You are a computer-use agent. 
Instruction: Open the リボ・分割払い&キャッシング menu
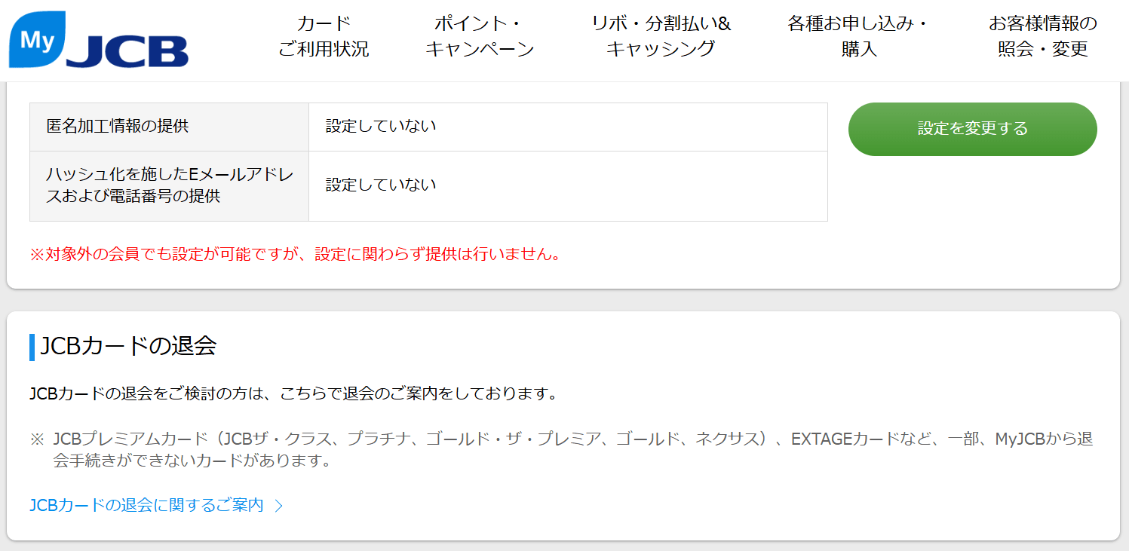point(661,36)
